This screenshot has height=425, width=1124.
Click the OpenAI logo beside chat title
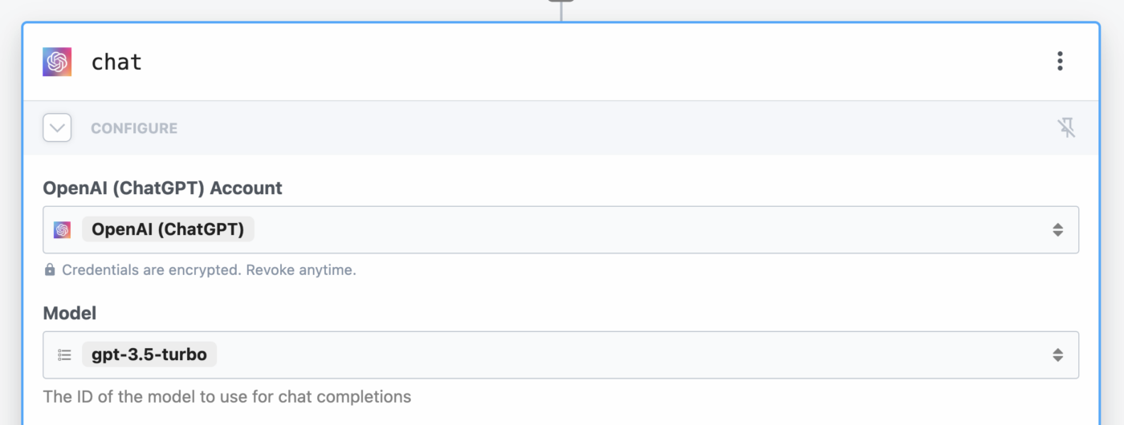(57, 62)
